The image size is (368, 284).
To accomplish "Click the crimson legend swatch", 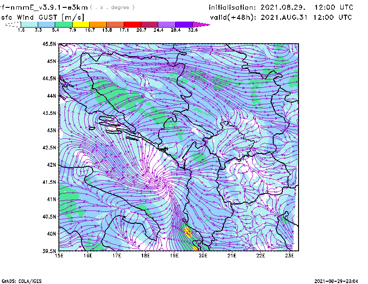I will point(149,24).
